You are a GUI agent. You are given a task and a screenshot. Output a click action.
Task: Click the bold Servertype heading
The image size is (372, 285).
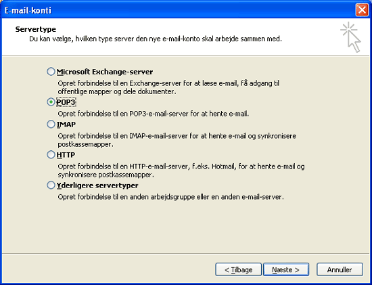[36, 29]
